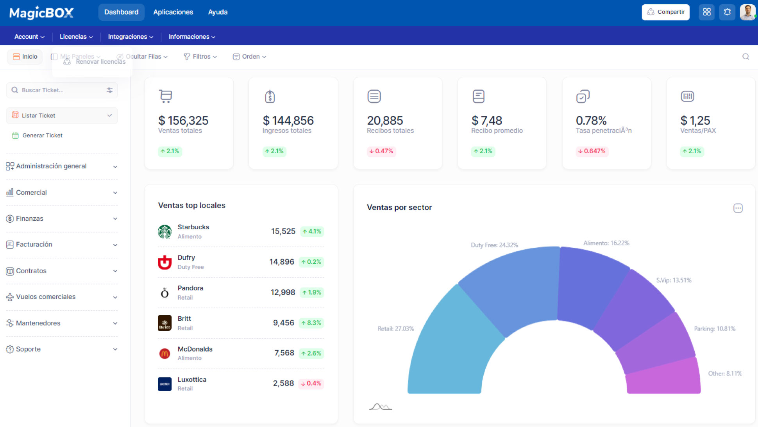Open notifications bell icon
758x427 pixels.
727,12
